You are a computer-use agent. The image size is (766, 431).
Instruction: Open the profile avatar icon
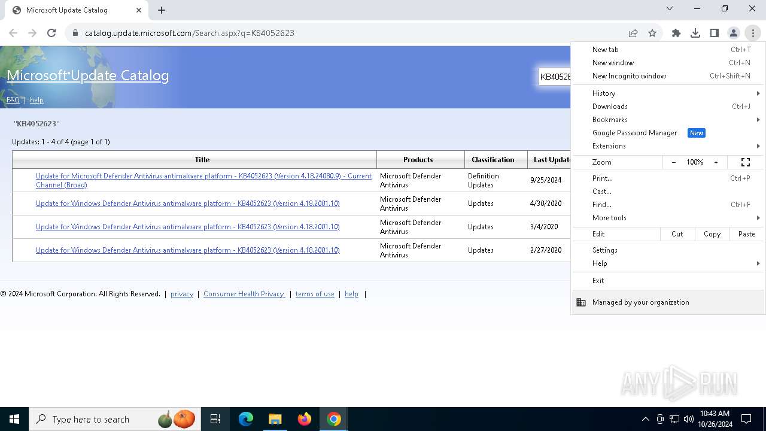(x=734, y=33)
